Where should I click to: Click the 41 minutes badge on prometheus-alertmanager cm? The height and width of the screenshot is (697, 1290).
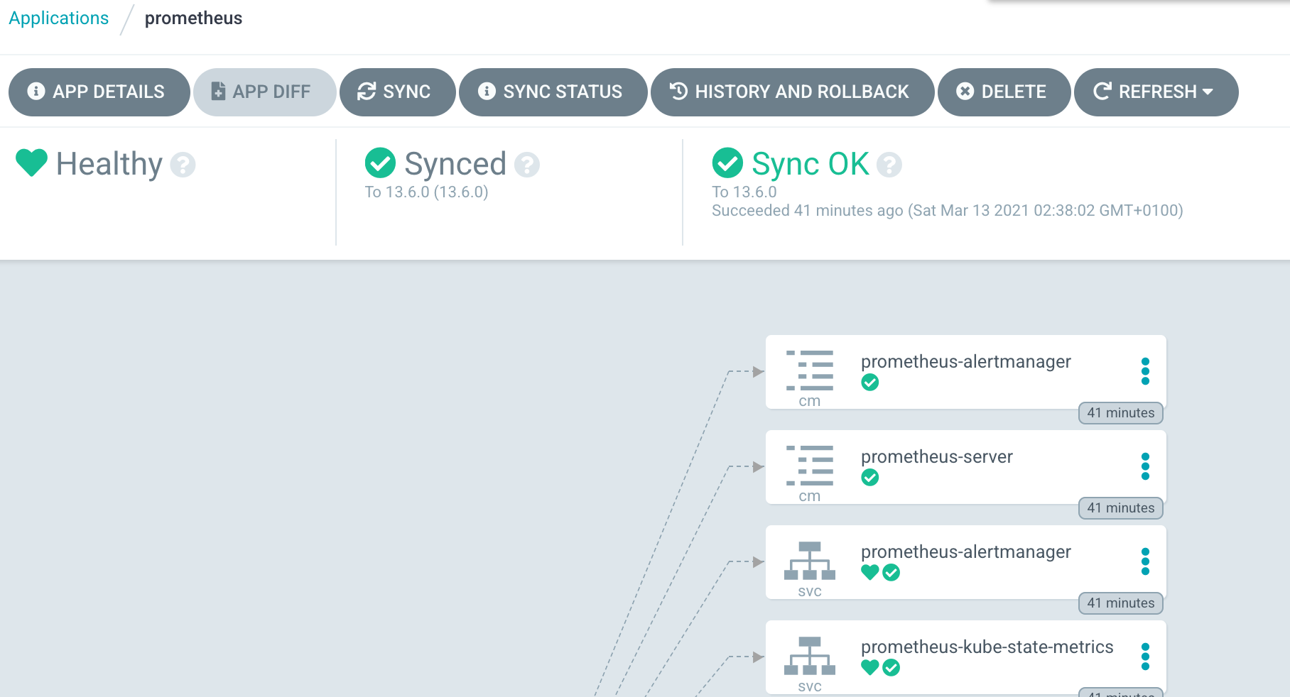(1121, 413)
